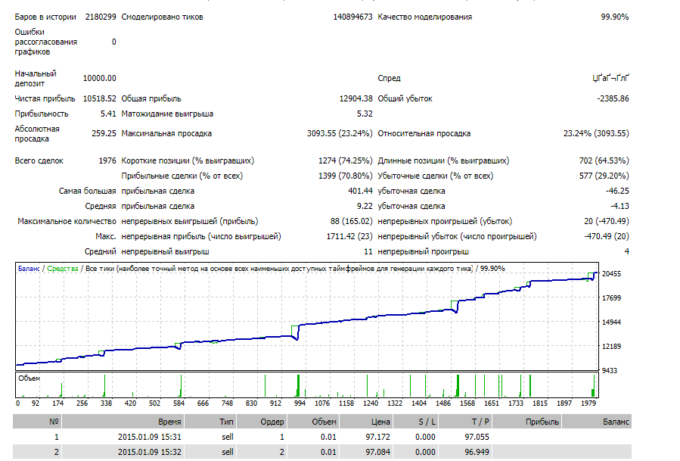
Task: Select the take profit cell 96.949
Action: coord(477,453)
